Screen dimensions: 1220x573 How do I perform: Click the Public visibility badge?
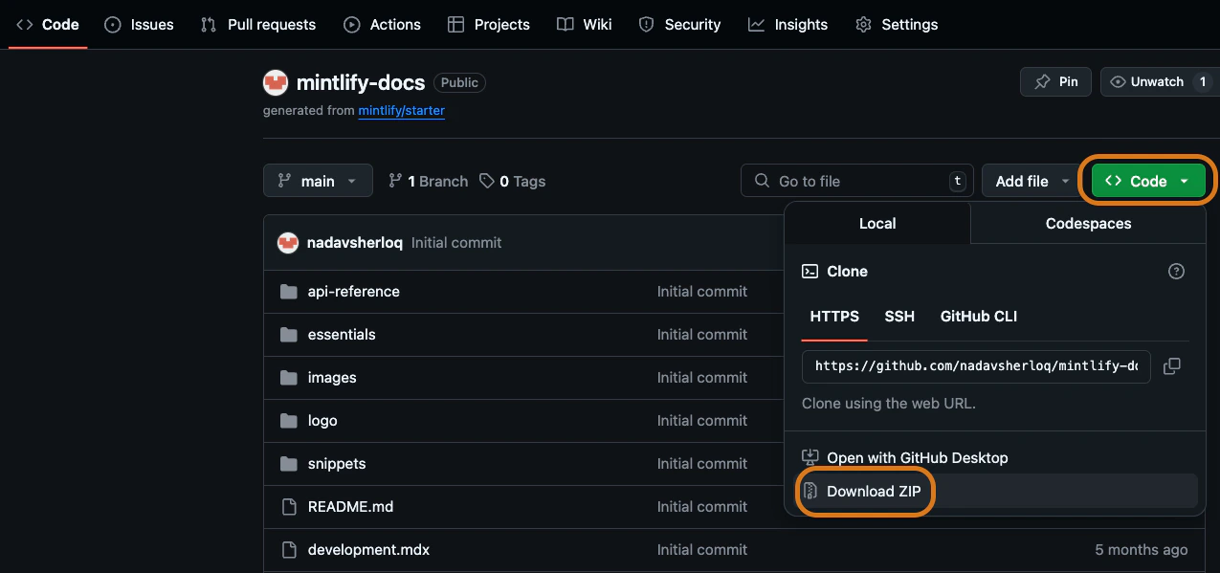pyautogui.click(x=459, y=83)
